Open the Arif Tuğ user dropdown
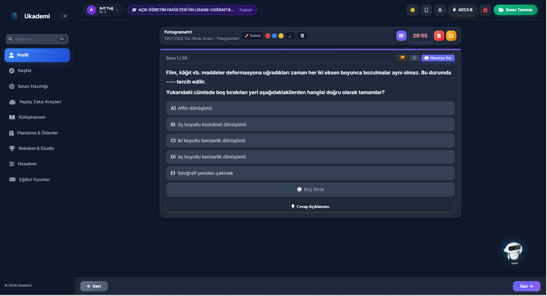The height and width of the screenshot is (296, 547). (x=103, y=10)
